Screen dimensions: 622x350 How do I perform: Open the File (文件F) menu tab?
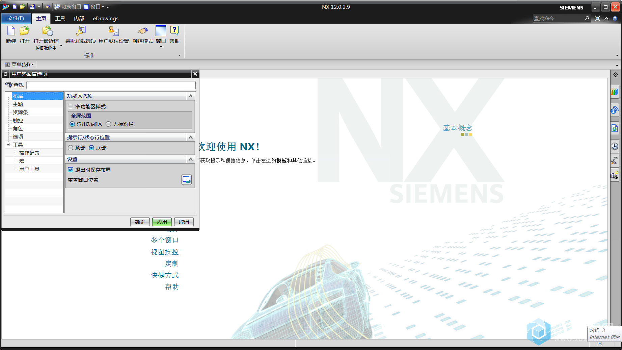tap(16, 18)
